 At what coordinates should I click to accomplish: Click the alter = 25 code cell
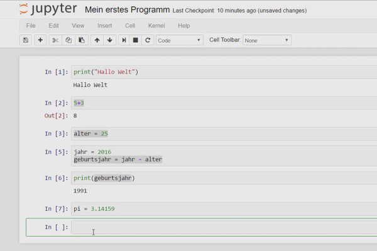click(224, 134)
